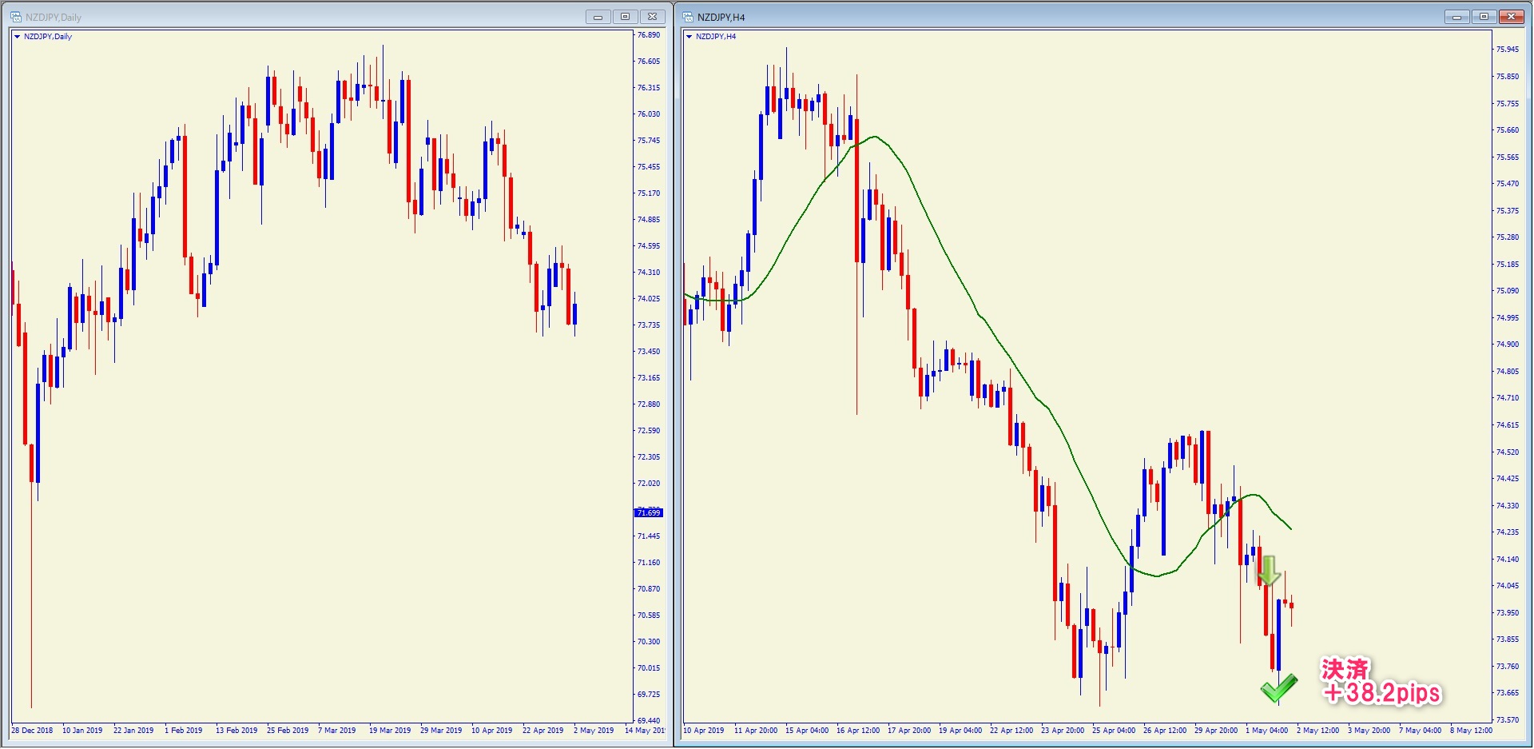
Task: Click the 74.025 price level on Daily scale
Action: [x=648, y=299]
